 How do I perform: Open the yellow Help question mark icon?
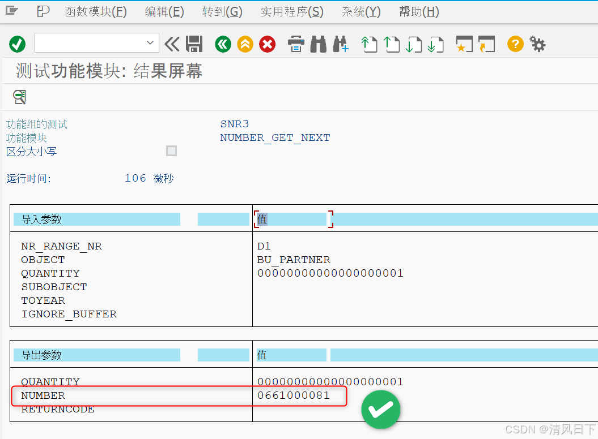click(515, 44)
